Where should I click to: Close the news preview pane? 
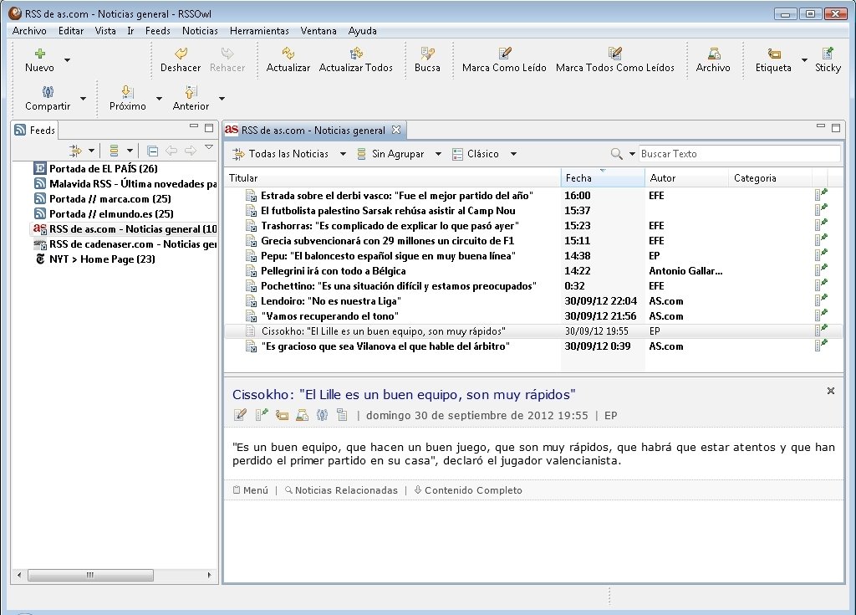[831, 390]
